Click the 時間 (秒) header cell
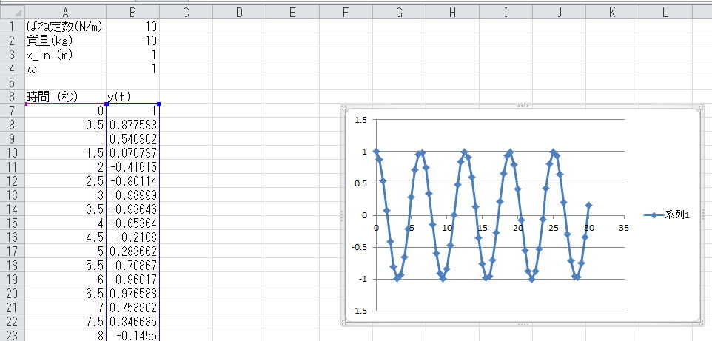Screen dimensions: 712x341 [x=65, y=97]
